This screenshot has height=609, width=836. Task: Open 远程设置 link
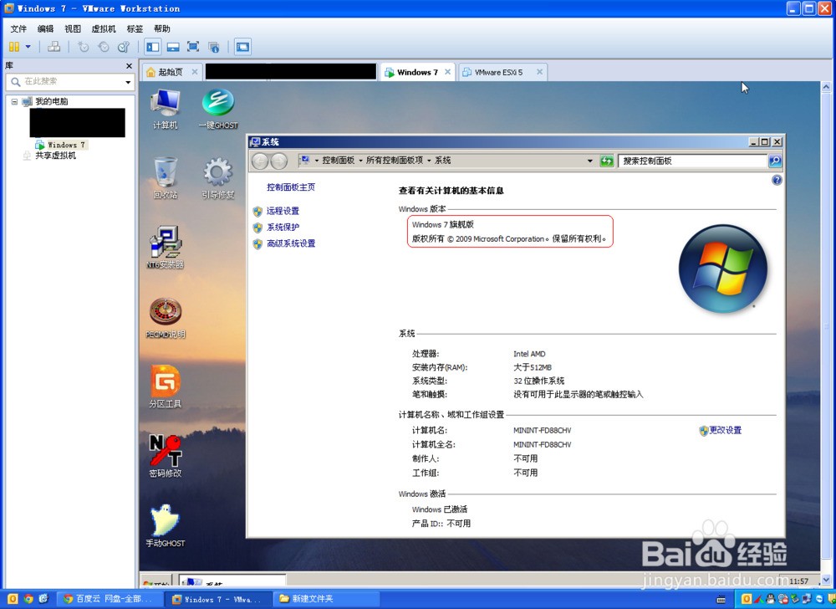pos(283,211)
